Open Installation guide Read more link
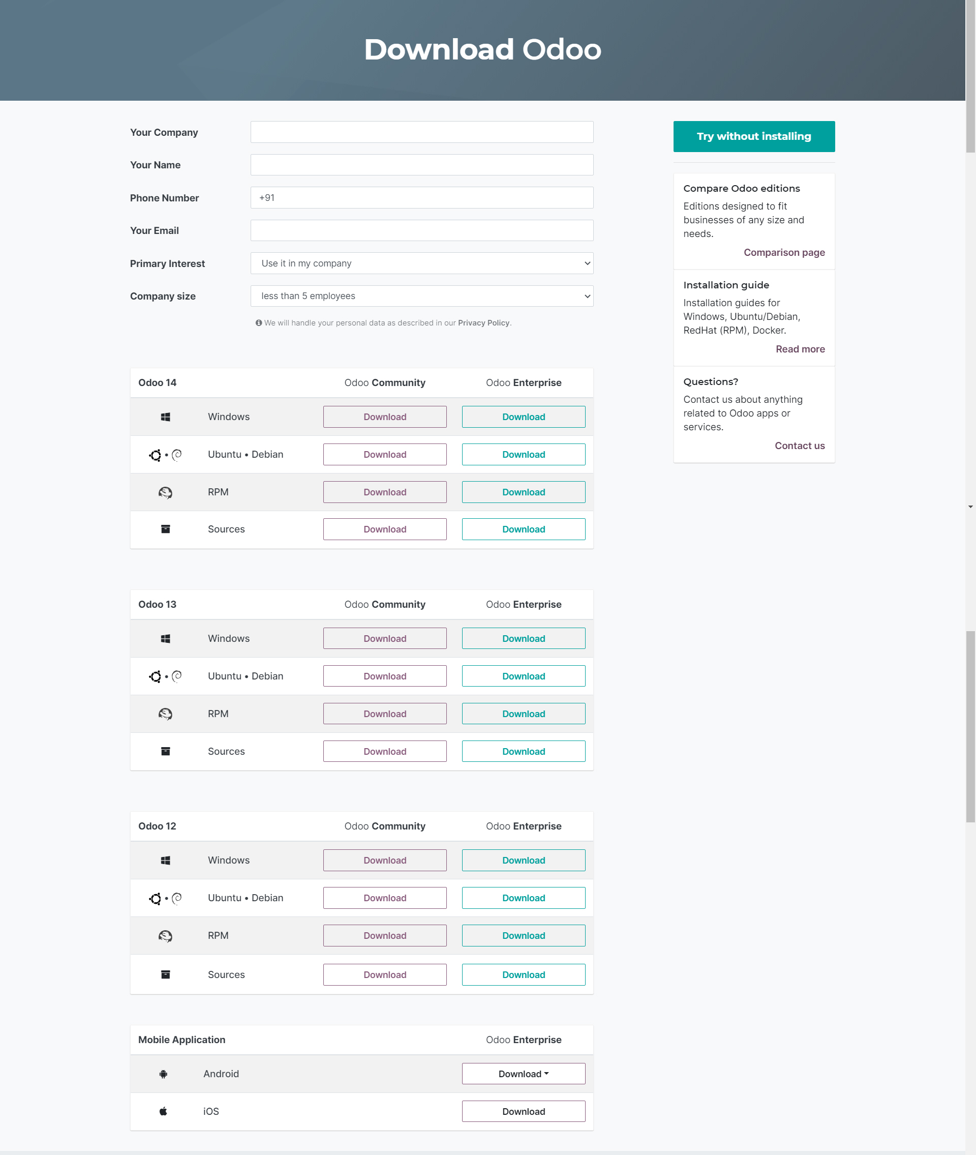976x1155 pixels. (800, 349)
